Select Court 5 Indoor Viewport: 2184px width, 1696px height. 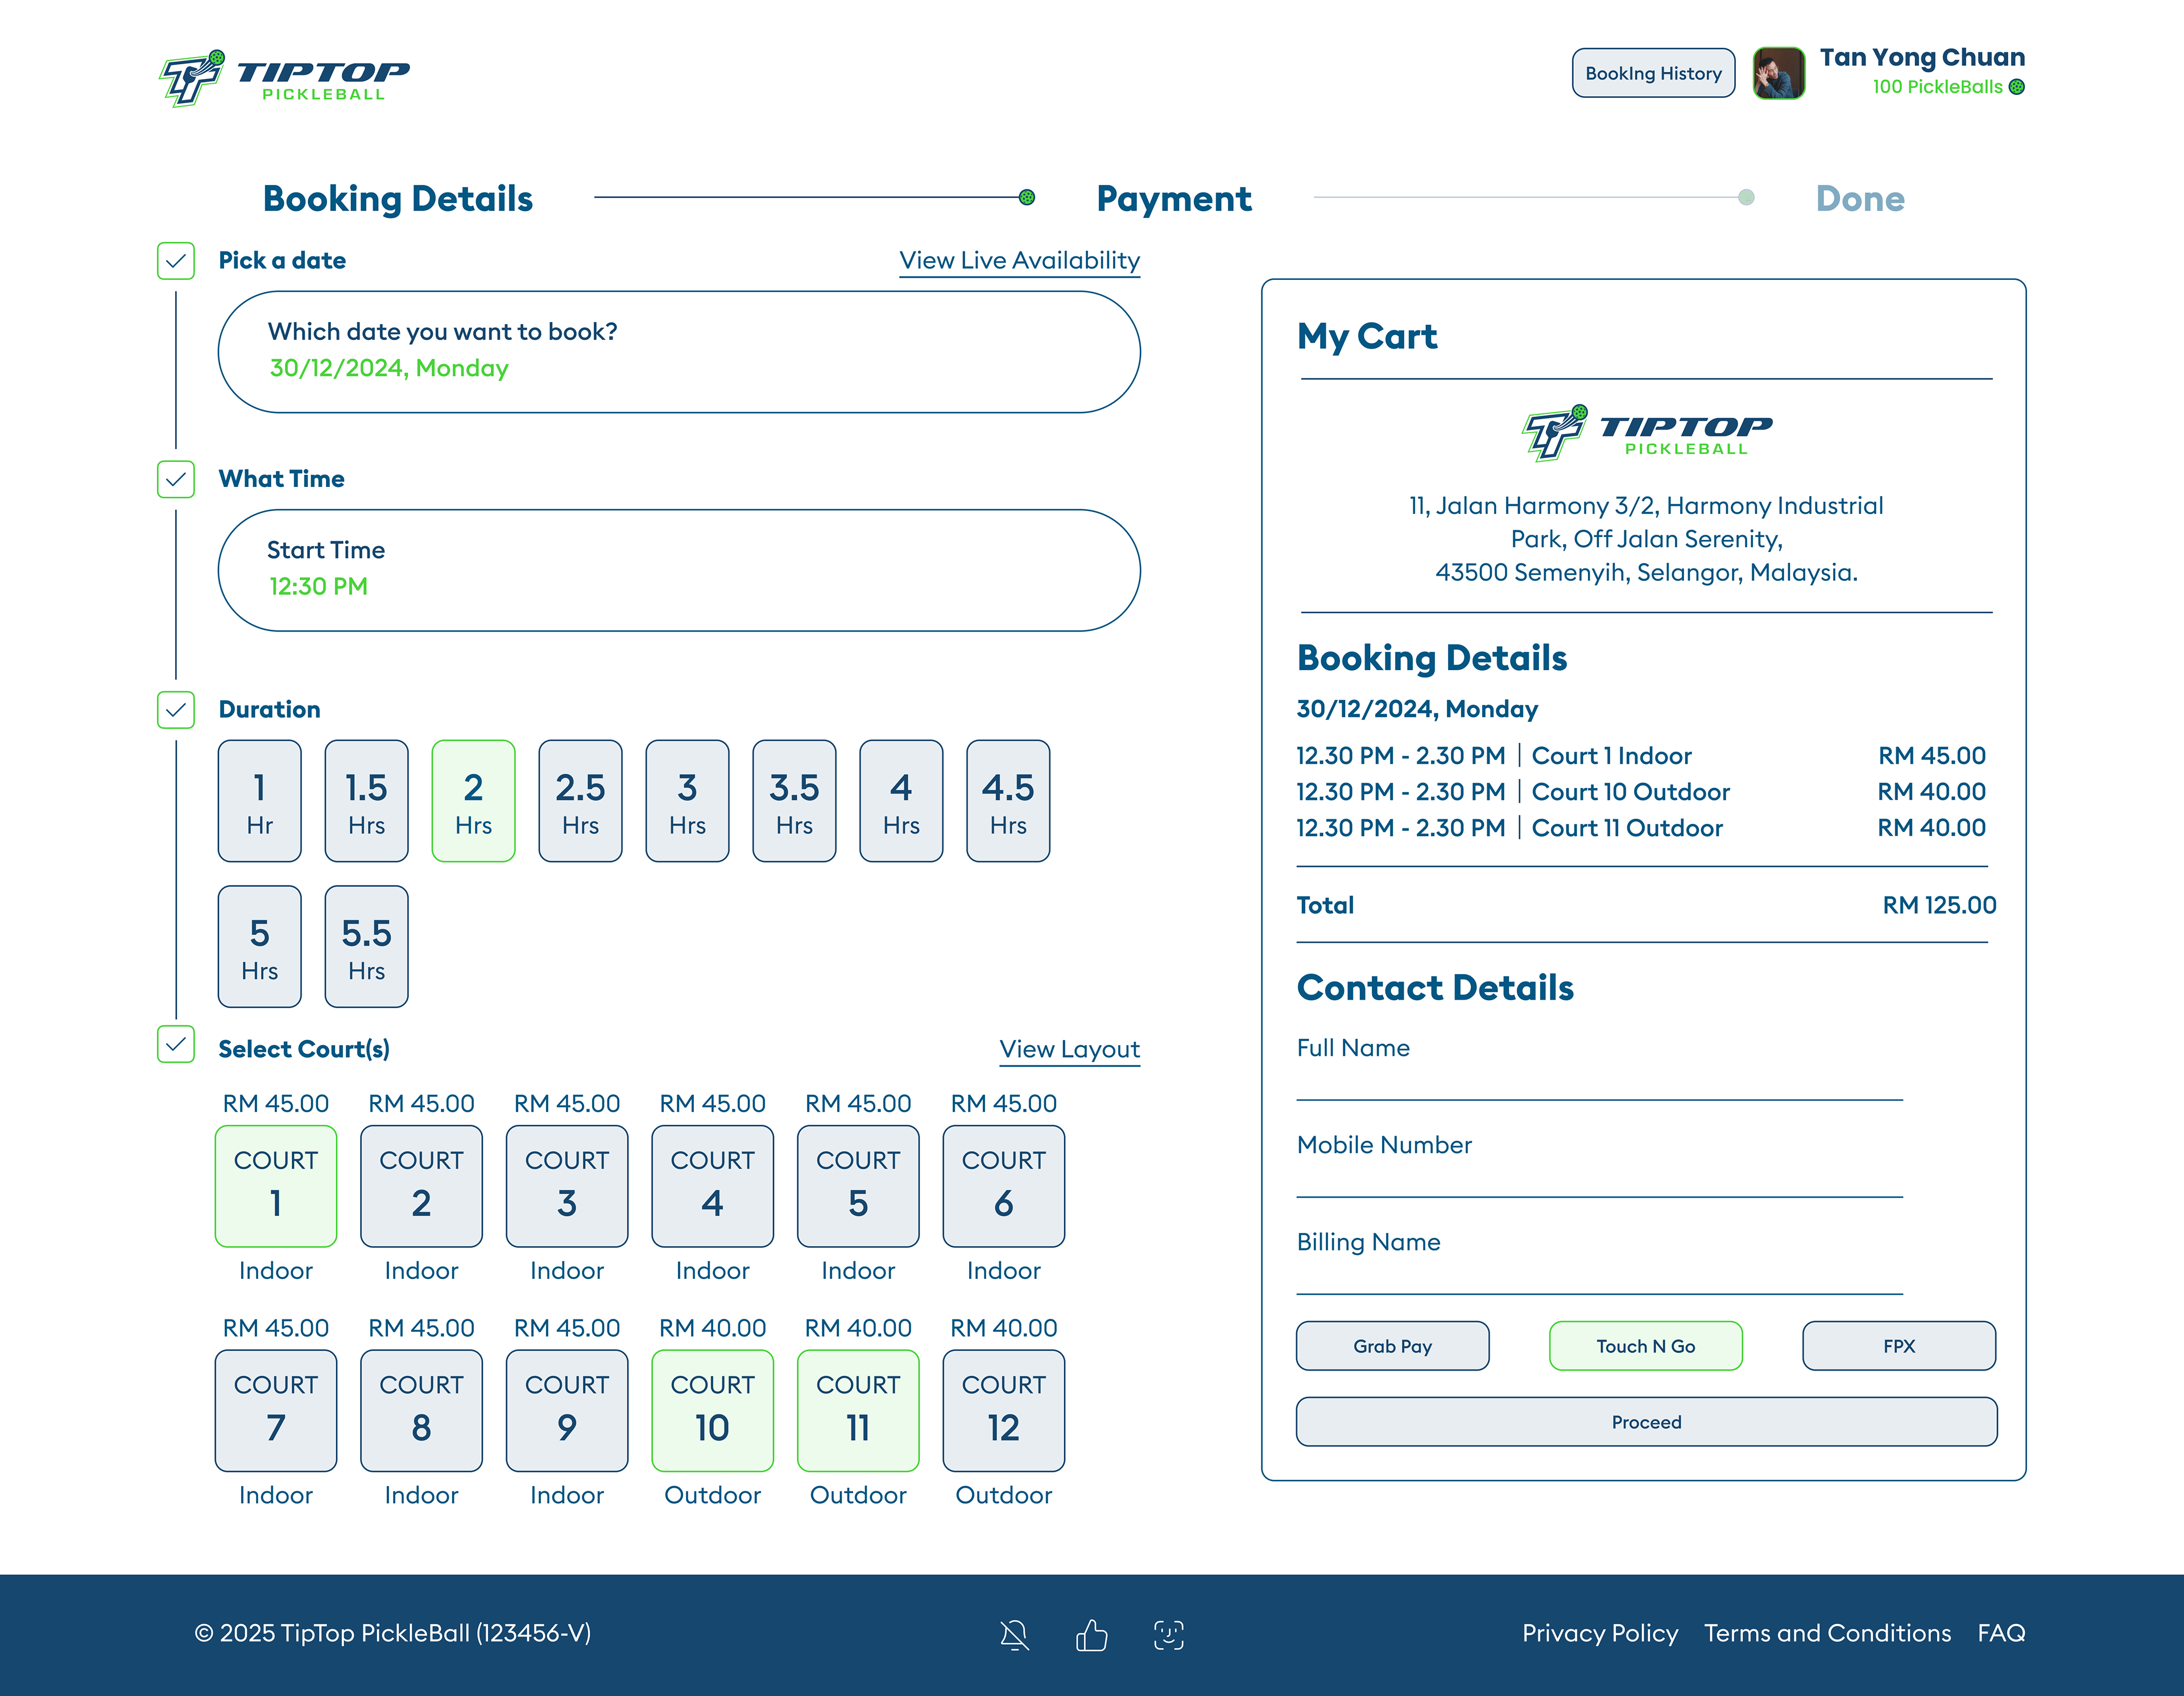pyautogui.click(x=858, y=1187)
